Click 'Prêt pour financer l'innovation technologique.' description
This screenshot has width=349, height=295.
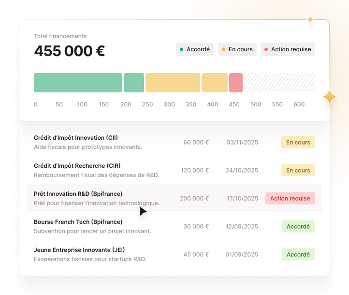point(97,203)
